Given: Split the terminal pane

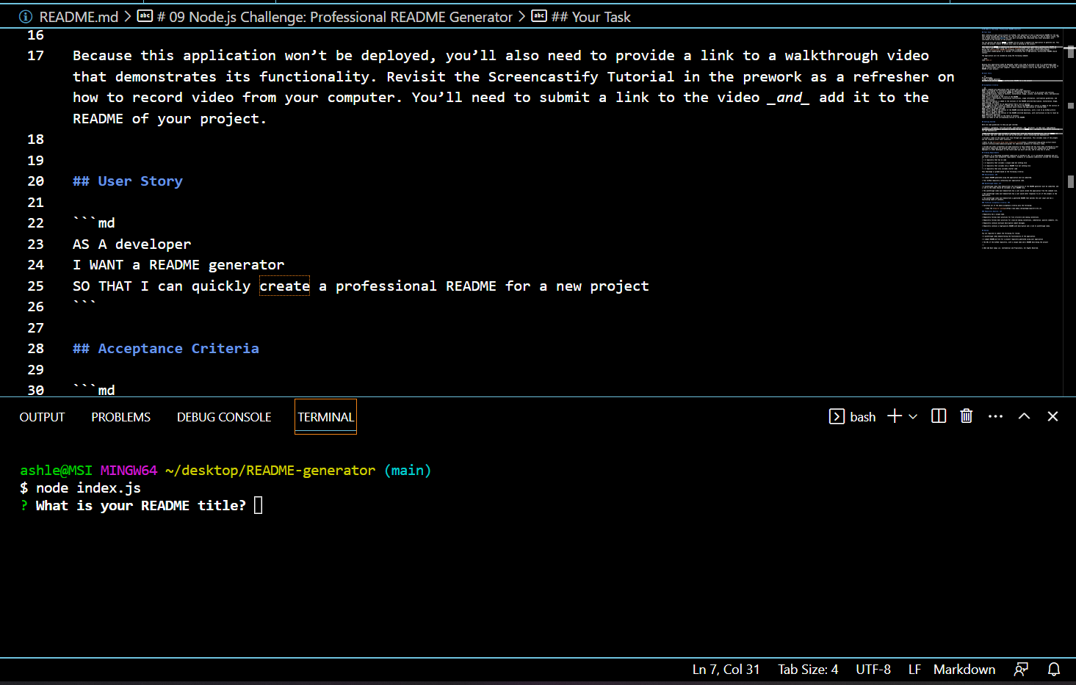Looking at the screenshot, I should [x=938, y=416].
